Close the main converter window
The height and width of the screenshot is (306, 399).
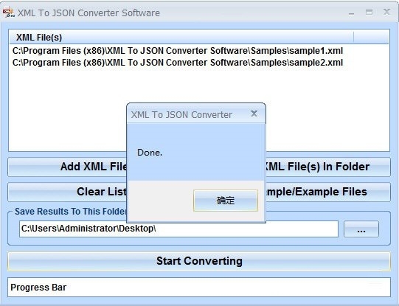pyautogui.click(x=386, y=12)
